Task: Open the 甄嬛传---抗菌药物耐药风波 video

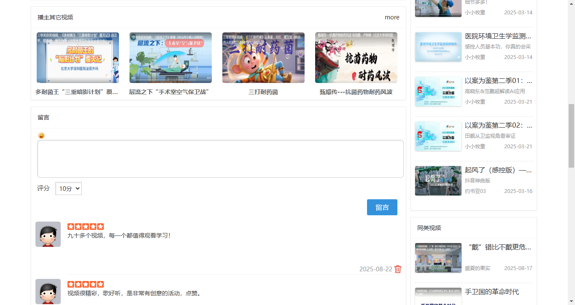Action: [356, 58]
